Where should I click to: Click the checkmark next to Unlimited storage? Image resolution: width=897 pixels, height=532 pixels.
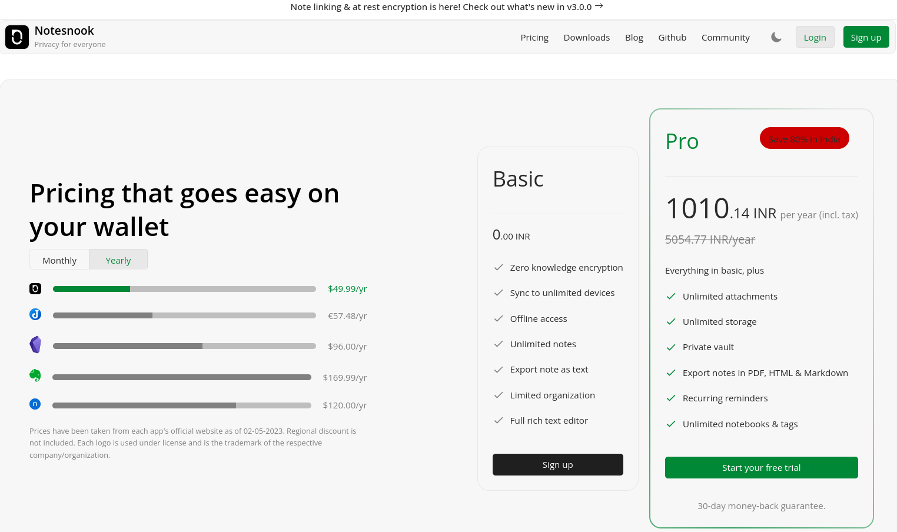click(671, 321)
